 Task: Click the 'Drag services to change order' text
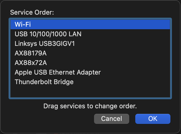click(x=90, y=106)
